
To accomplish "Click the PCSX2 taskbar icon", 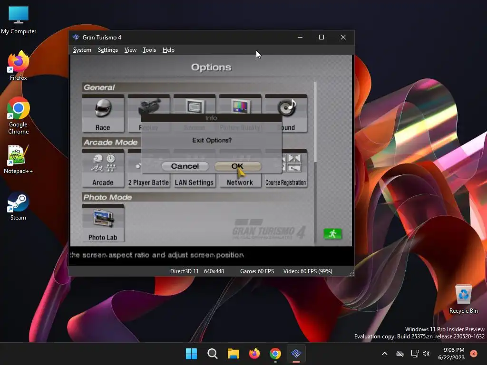I will (x=296, y=354).
